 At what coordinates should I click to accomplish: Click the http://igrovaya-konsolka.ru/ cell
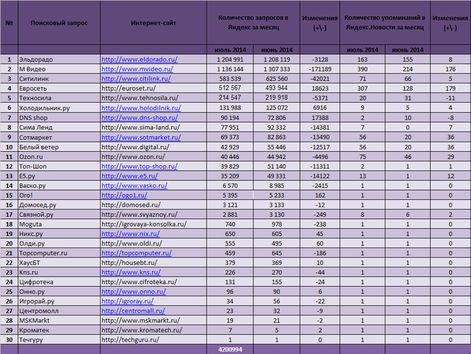click(153, 224)
